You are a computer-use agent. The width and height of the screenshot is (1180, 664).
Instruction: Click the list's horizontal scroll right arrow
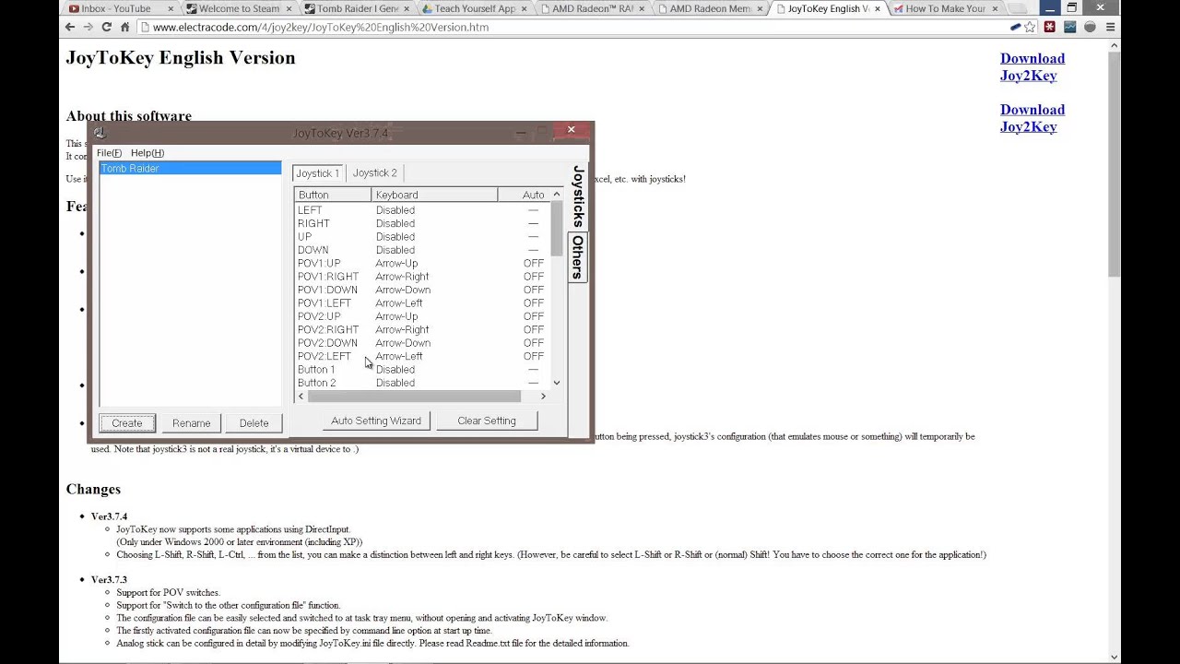click(543, 397)
